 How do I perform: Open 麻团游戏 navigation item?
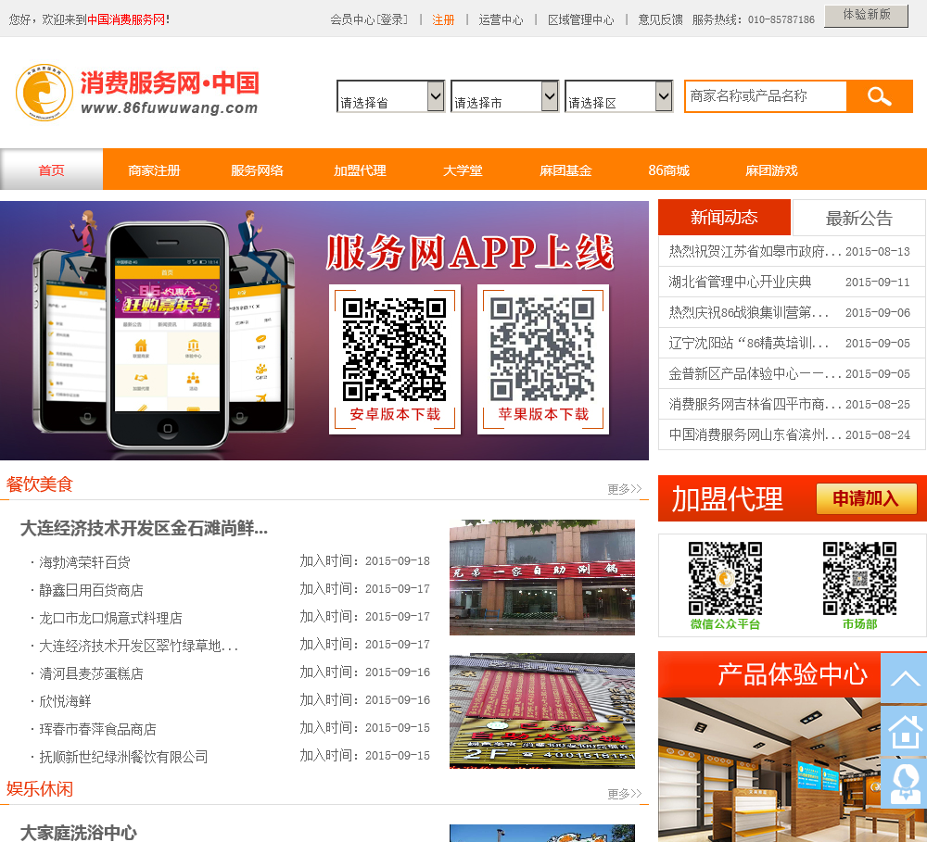tap(771, 170)
